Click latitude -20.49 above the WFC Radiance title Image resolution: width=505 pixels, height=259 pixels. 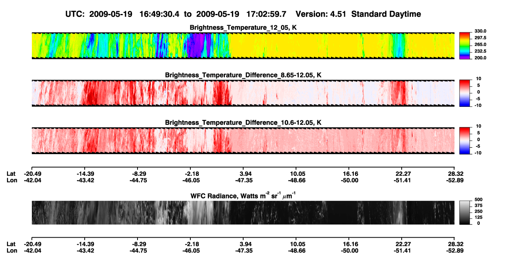tap(32, 174)
